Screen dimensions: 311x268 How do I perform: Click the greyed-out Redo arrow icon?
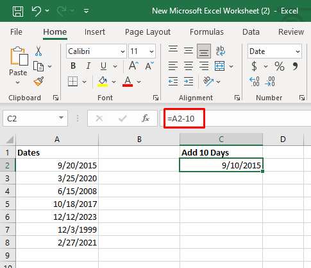tap(62, 11)
